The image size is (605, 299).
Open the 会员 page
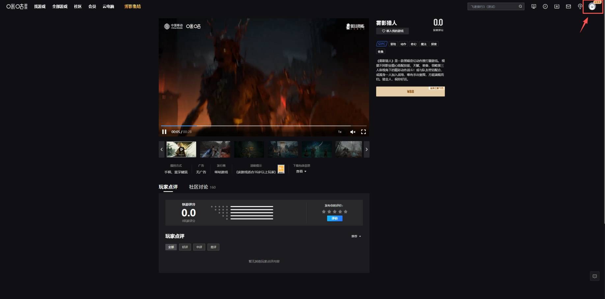click(92, 7)
